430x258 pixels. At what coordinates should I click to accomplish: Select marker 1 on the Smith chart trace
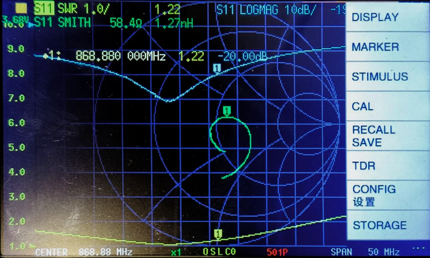coord(227,111)
